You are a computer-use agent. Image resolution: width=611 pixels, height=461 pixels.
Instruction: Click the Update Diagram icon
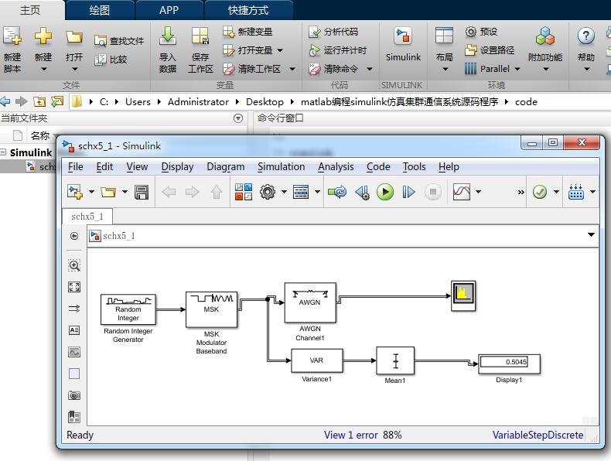point(337,192)
